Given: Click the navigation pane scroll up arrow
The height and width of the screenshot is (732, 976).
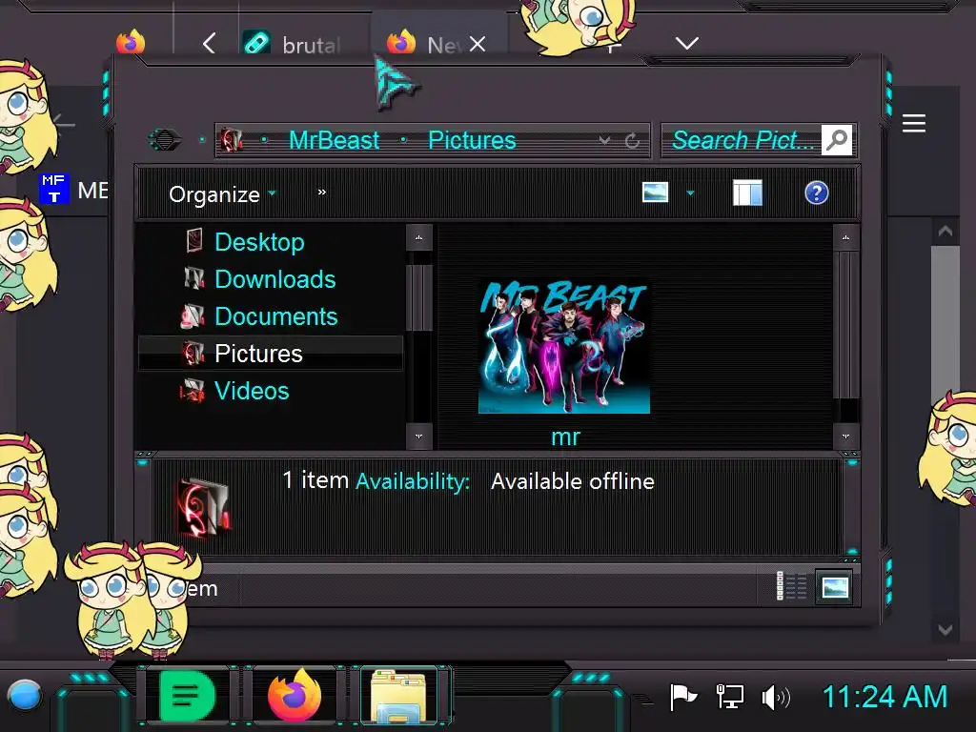Looking at the screenshot, I should 419,237.
